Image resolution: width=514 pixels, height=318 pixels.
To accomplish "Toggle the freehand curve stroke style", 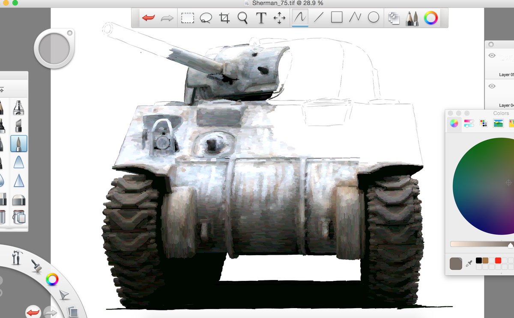I will coord(300,18).
